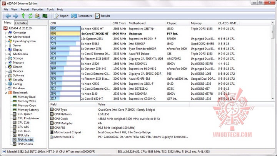Image resolution: width=277 pixels, height=156 pixels.
Task: Open the Parameters toolbar button
Action: [x=82, y=16]
